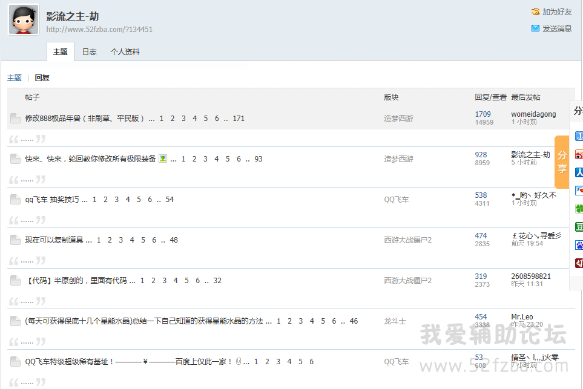Image resolution: width=583 pixels, height=389 pixels.
Task: Expand quote under 【代码】半原创的 thread
Action: (27, 301)
